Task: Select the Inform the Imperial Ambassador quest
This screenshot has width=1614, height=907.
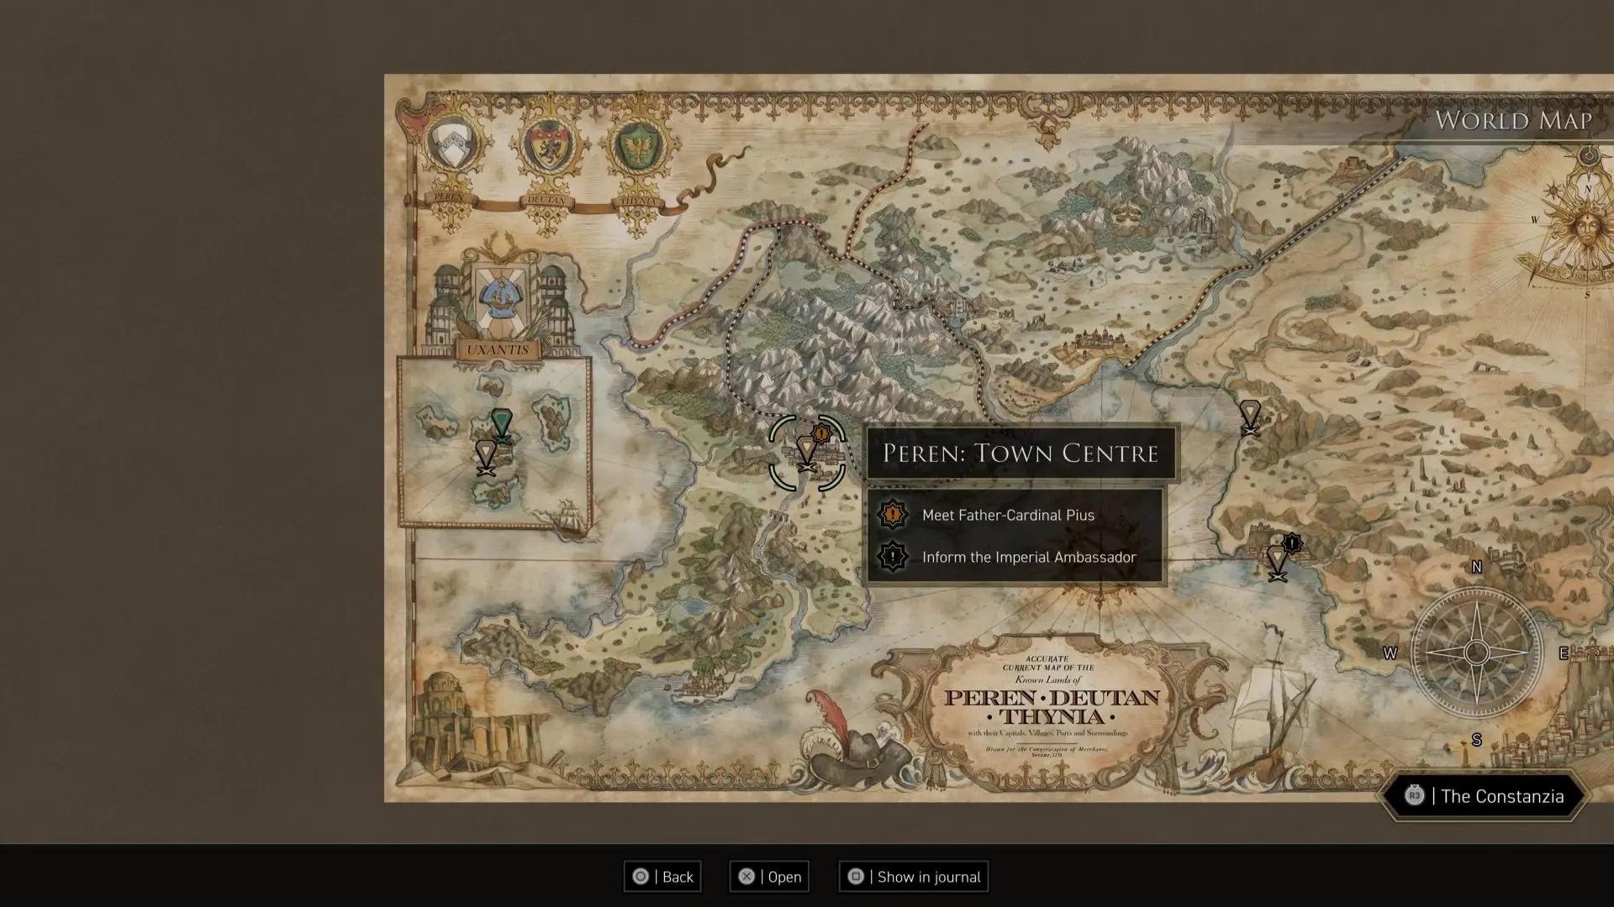Action: point(1015,557)
